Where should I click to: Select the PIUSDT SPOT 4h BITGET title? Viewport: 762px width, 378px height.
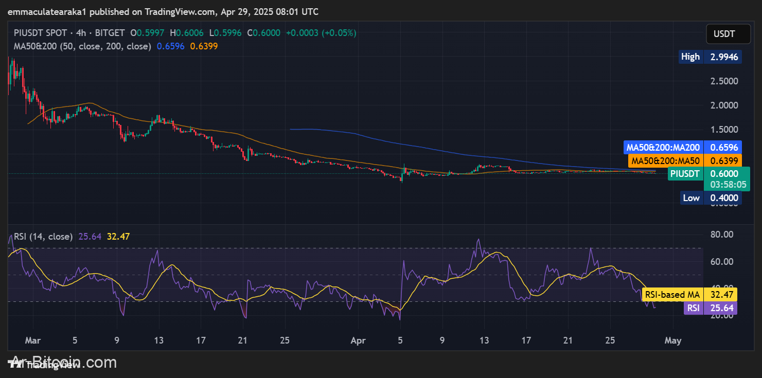coord(69,33)
